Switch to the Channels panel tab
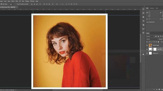The image size is (163, 91). tap(152, 8)
